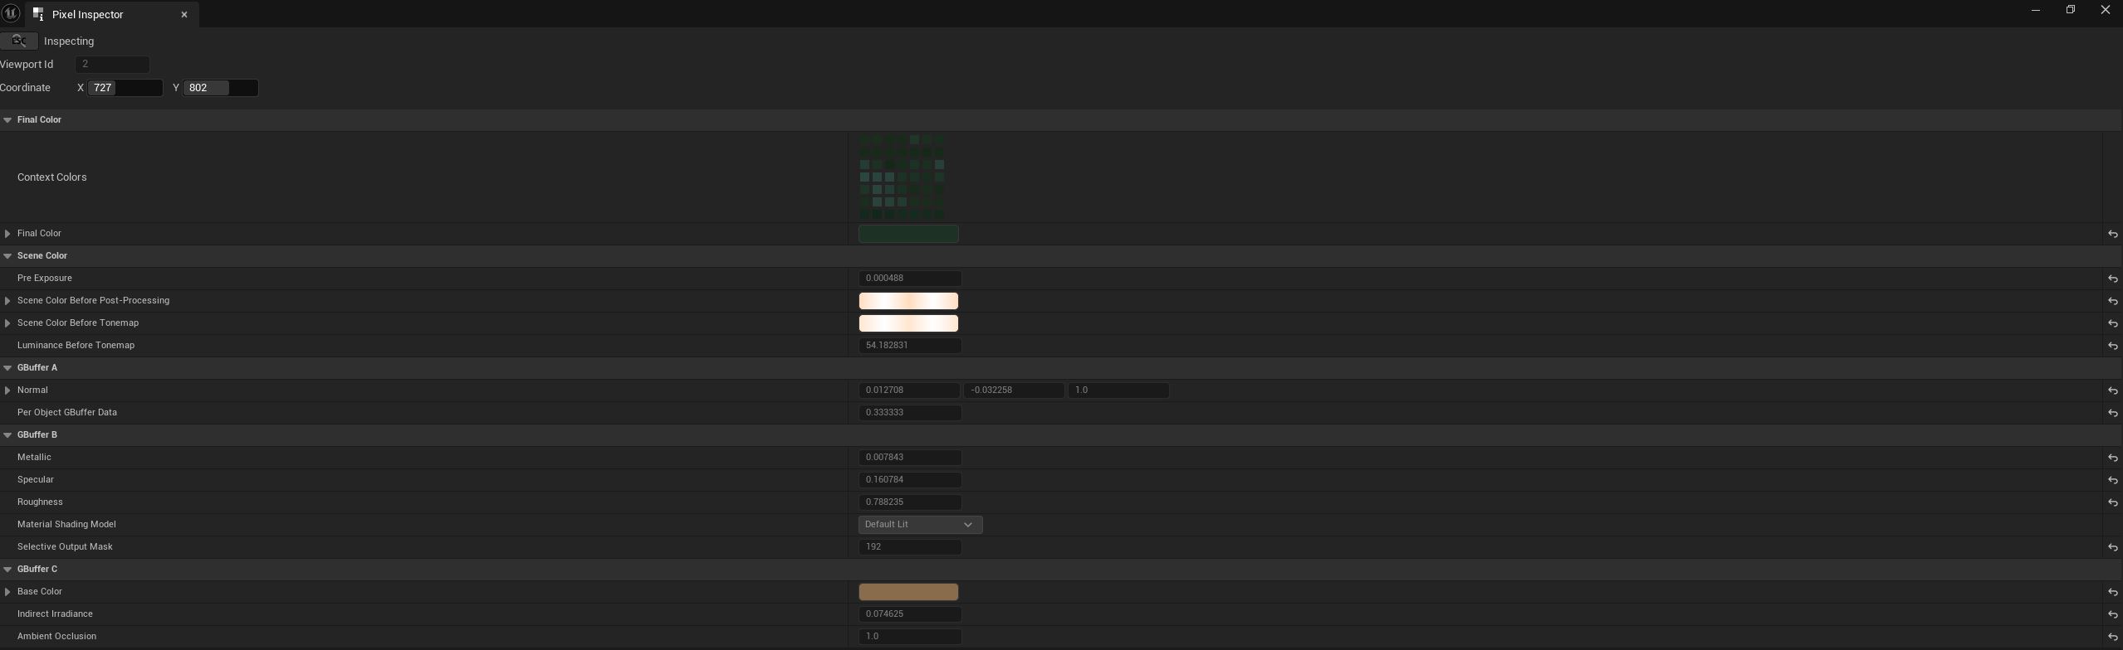This screenshot has width=2123, height=650.
Task: Reset Normal to default
Action: tap(2112, 390)
